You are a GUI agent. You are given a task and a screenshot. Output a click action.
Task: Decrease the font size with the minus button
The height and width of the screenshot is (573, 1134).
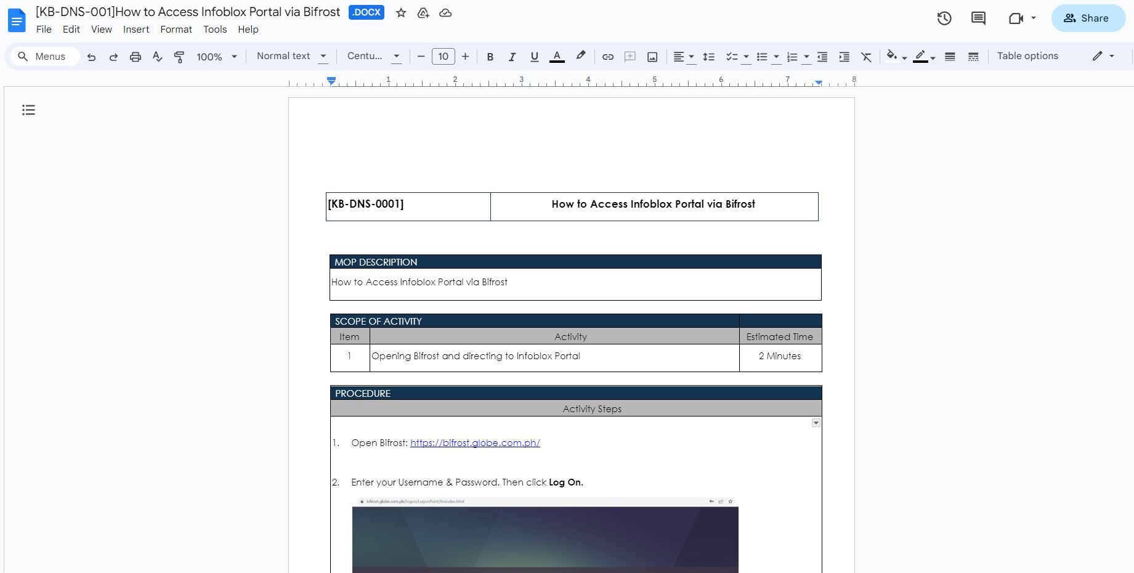pyautogui.click(x=421, y=57)
